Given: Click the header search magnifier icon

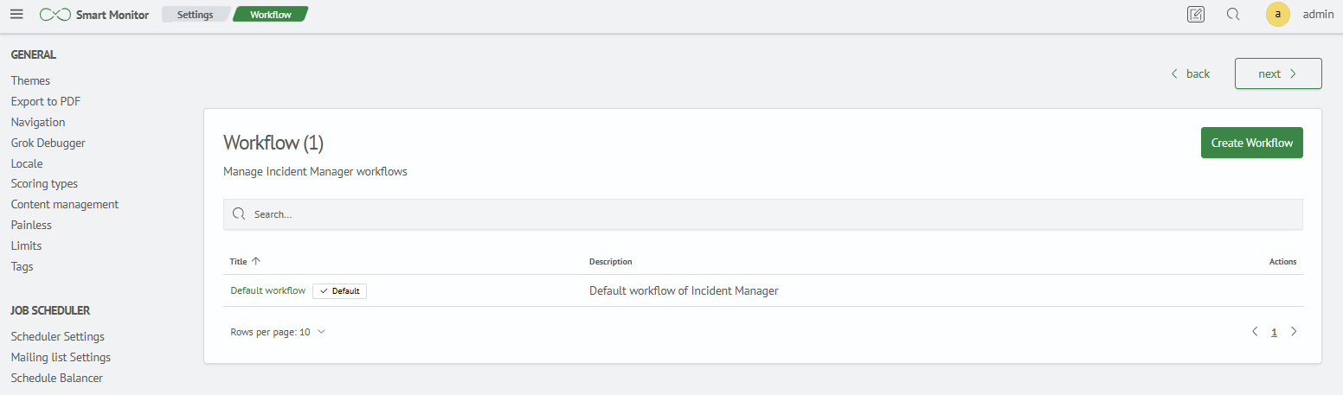Looking at the screenshot, I should click(1234, 15).
